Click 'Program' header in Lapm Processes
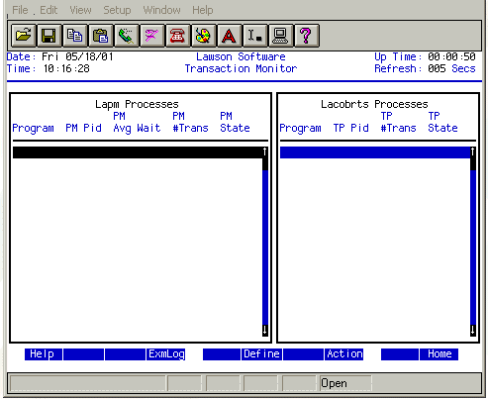Viewport: 488px width, 399px height. tap(33, 128)
